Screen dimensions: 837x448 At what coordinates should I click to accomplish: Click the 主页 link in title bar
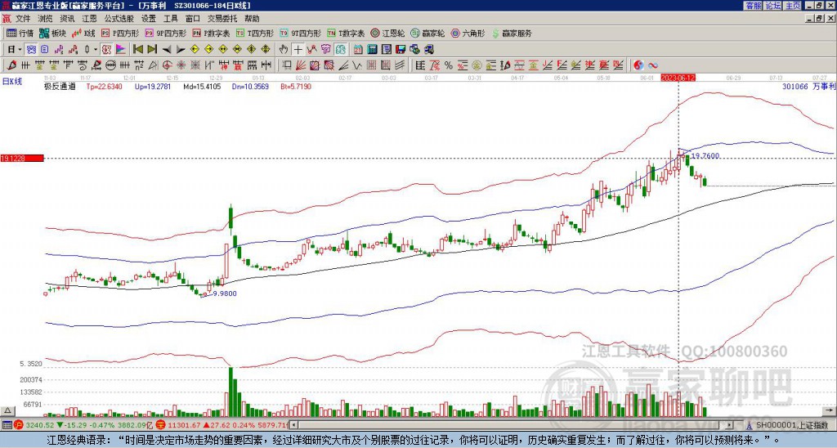point(792,6)
